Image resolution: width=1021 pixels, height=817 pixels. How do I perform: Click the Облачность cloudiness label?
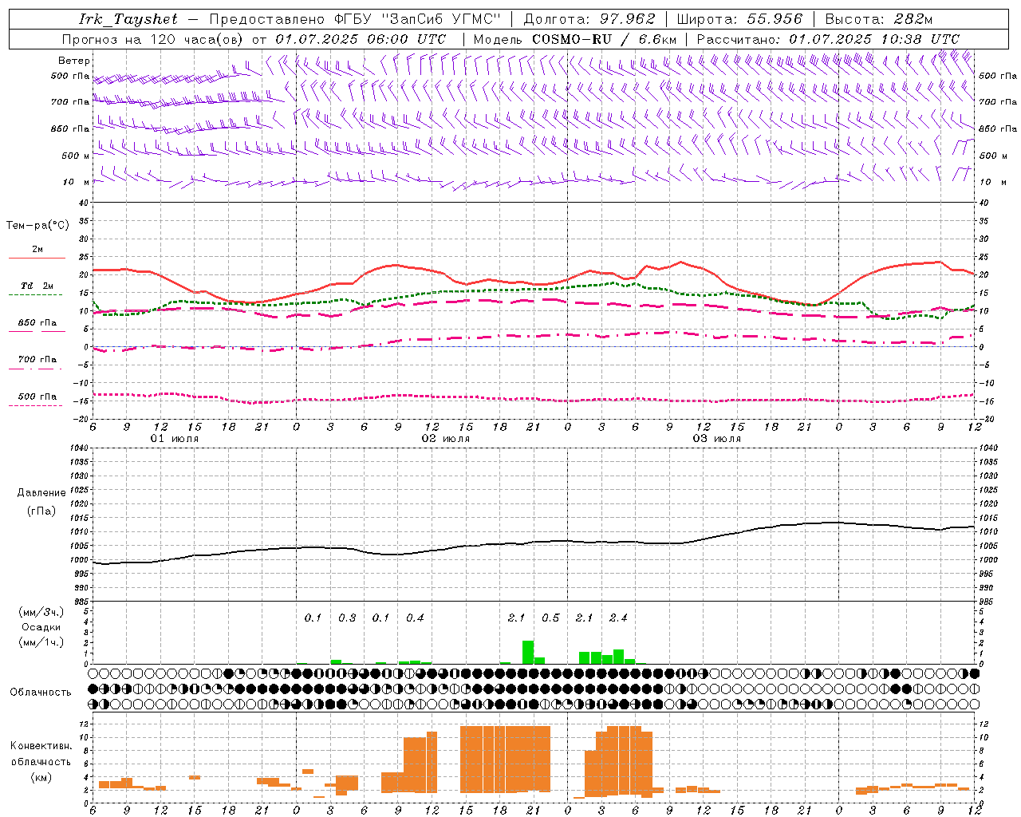click(41, 693)
